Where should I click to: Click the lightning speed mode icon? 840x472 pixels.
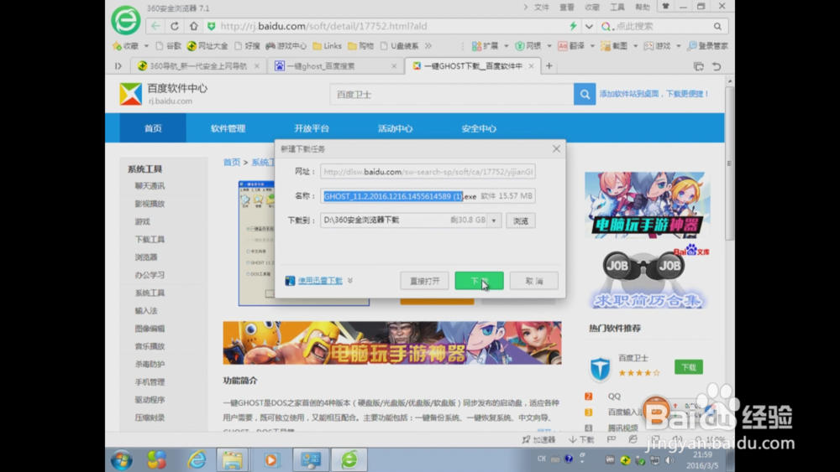tap(573, 26)
